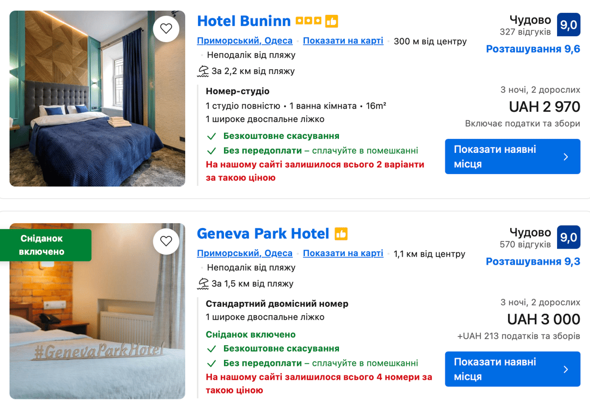Open the Hotel Buninn title link
This screenshot has width=590, height=409.
[x=244, y=21]
